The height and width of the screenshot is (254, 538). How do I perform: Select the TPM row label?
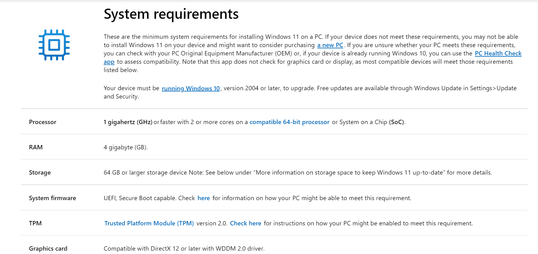coord(35,223)
